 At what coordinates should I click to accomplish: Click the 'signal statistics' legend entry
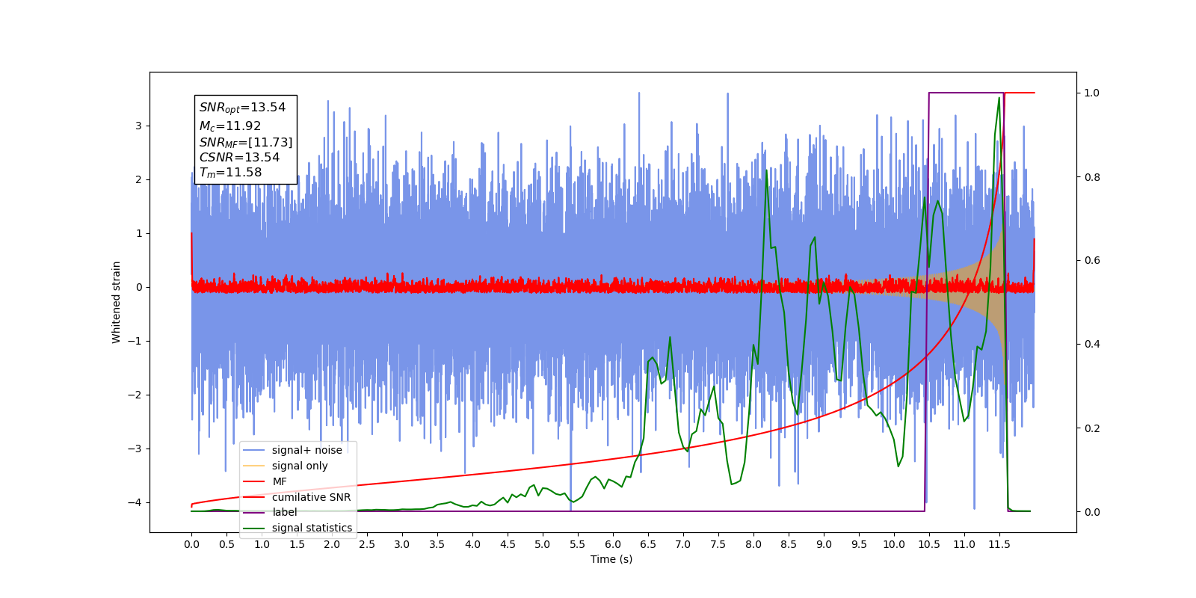[x=298, y=528]
